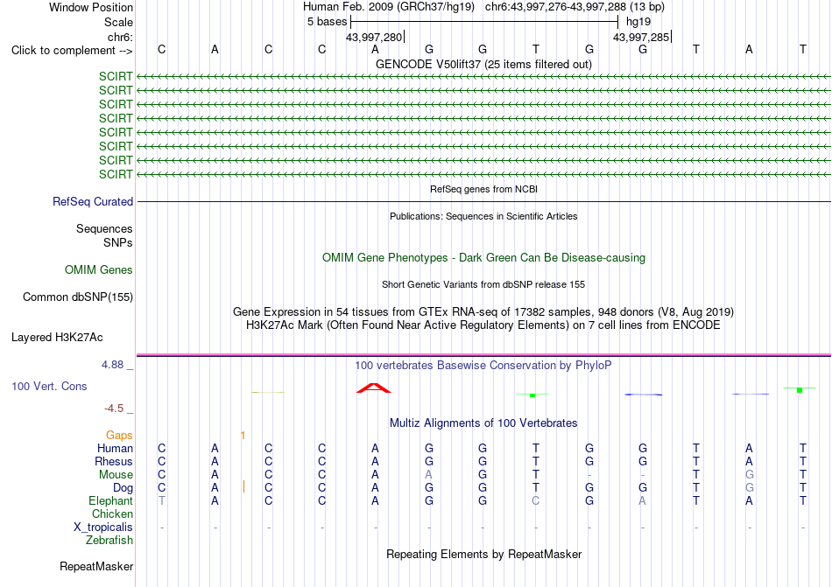Click Dog row's greyed-out G mismatch base
Viewport: 832px width, 587px height.
749,487
